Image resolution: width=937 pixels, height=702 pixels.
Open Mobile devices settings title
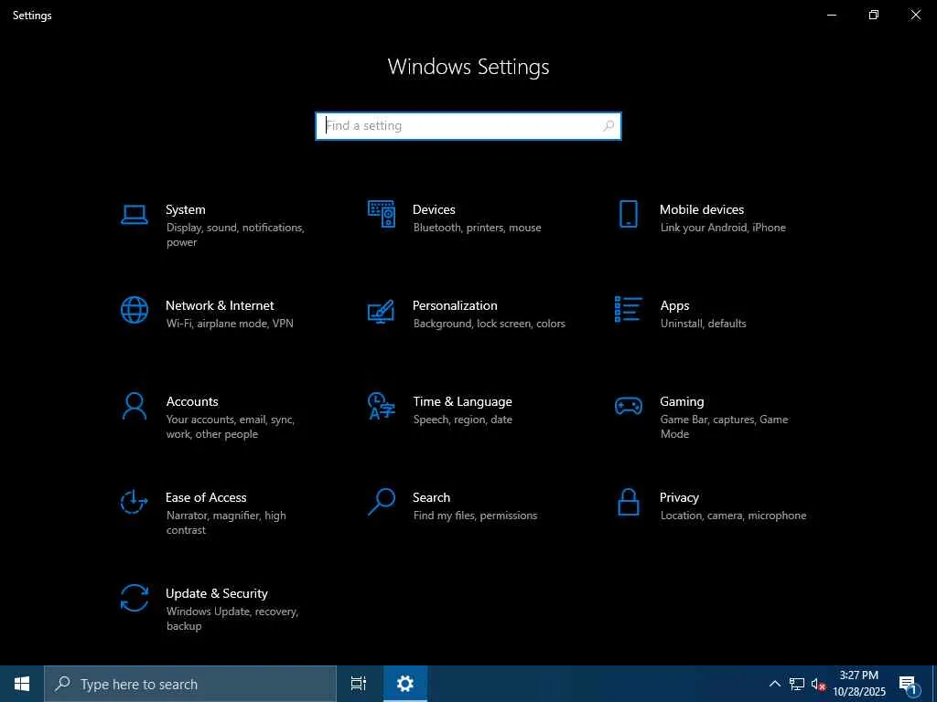coord(702,209)
